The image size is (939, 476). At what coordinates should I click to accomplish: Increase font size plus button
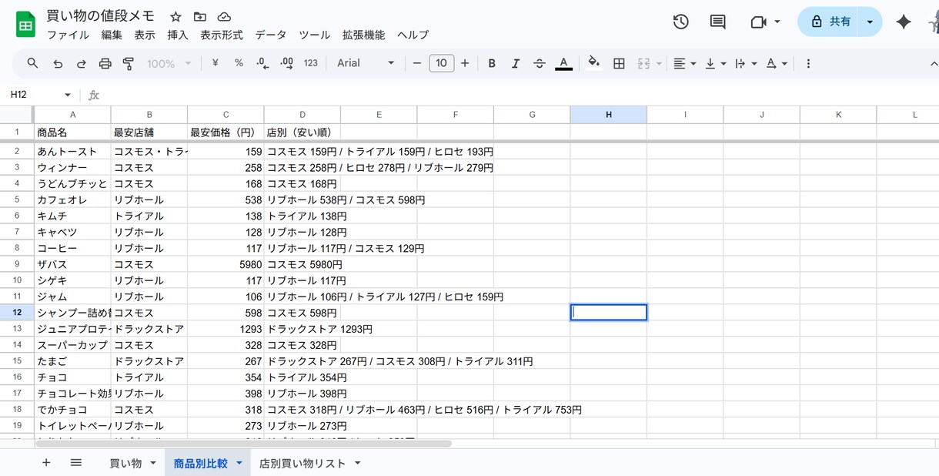pos(465,63)
